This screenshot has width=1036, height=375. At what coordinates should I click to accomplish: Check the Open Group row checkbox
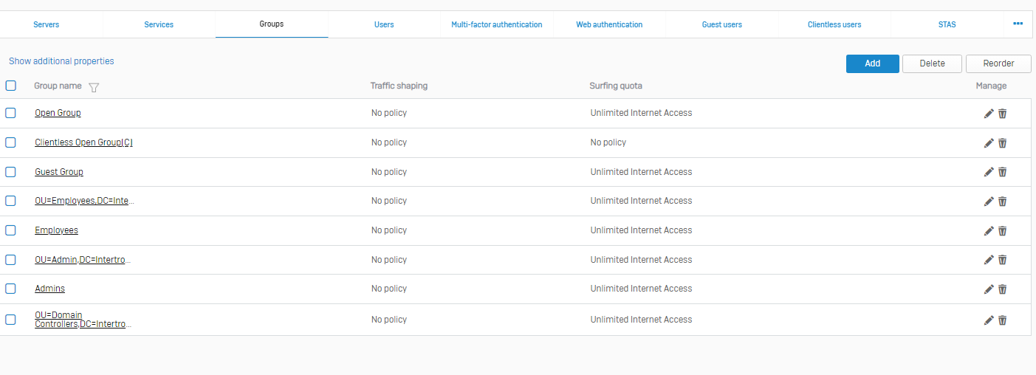10,113
